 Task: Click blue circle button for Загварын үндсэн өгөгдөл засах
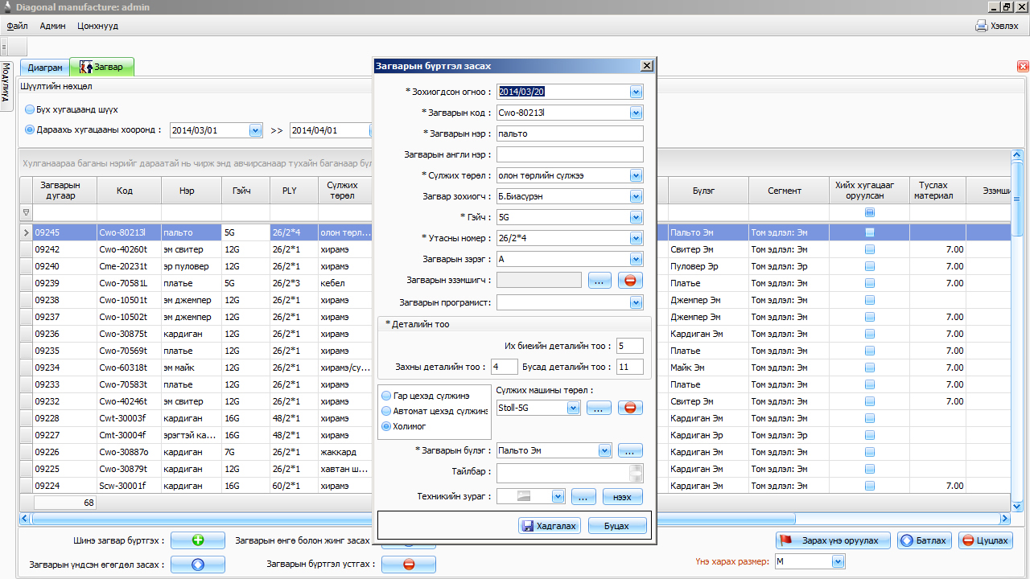[x=198, y=565]
